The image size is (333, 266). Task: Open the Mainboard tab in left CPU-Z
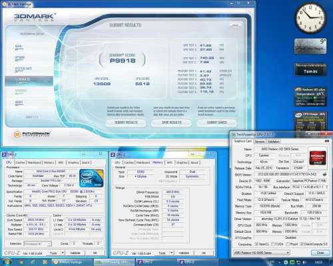[x=35, y=163]
